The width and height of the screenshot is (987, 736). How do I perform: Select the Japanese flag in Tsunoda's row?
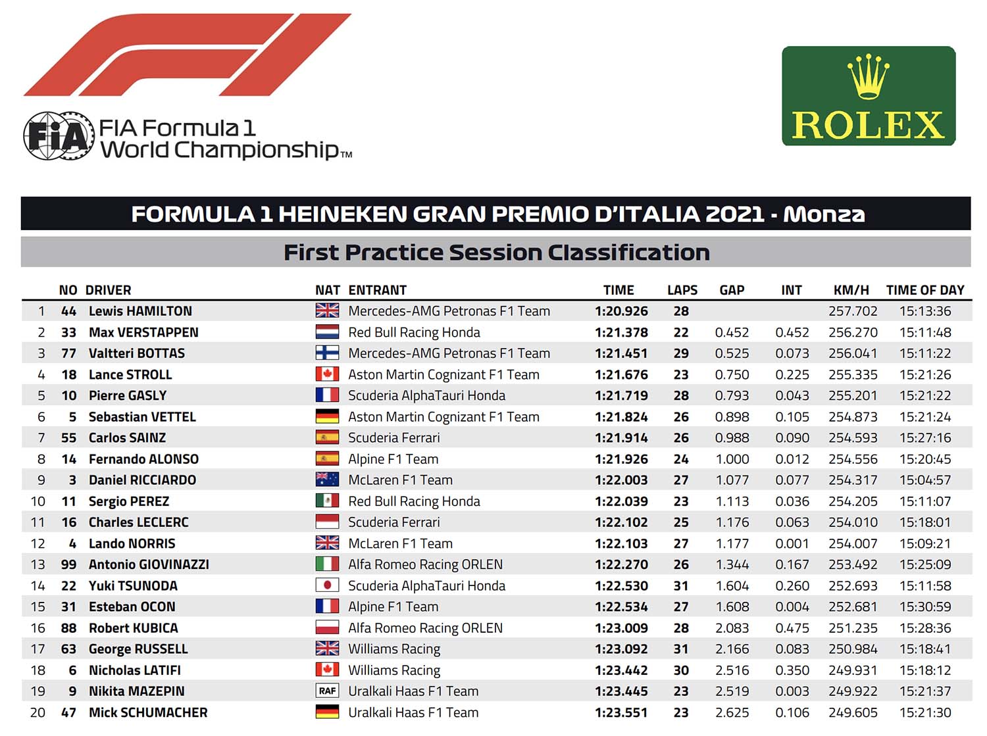tap(327, 585)
